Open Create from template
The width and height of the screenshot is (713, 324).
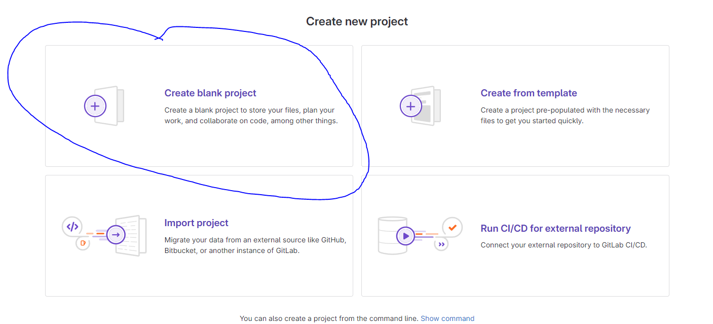[x=529, y=93]
